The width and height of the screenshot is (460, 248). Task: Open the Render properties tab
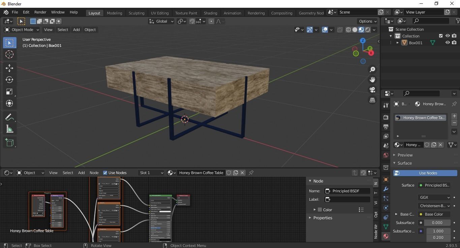tap(386, 117)
